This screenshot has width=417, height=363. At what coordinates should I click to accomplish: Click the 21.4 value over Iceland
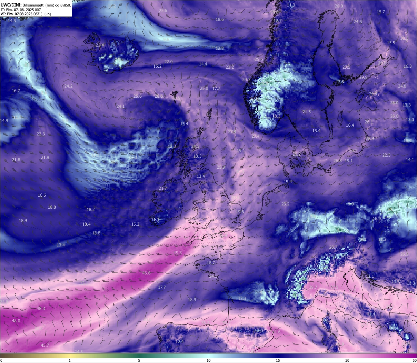[100, 45]
